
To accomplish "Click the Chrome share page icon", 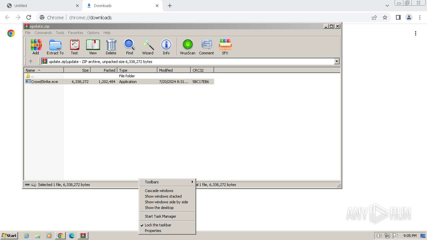I will click(374, 17).
